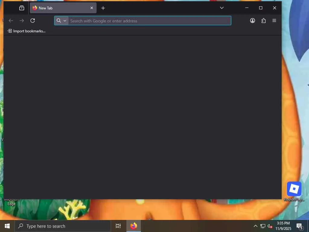Select the New Tab tab
Image resolution: width=309 pixels, height=232 pixels.
(x=63, y=8)
